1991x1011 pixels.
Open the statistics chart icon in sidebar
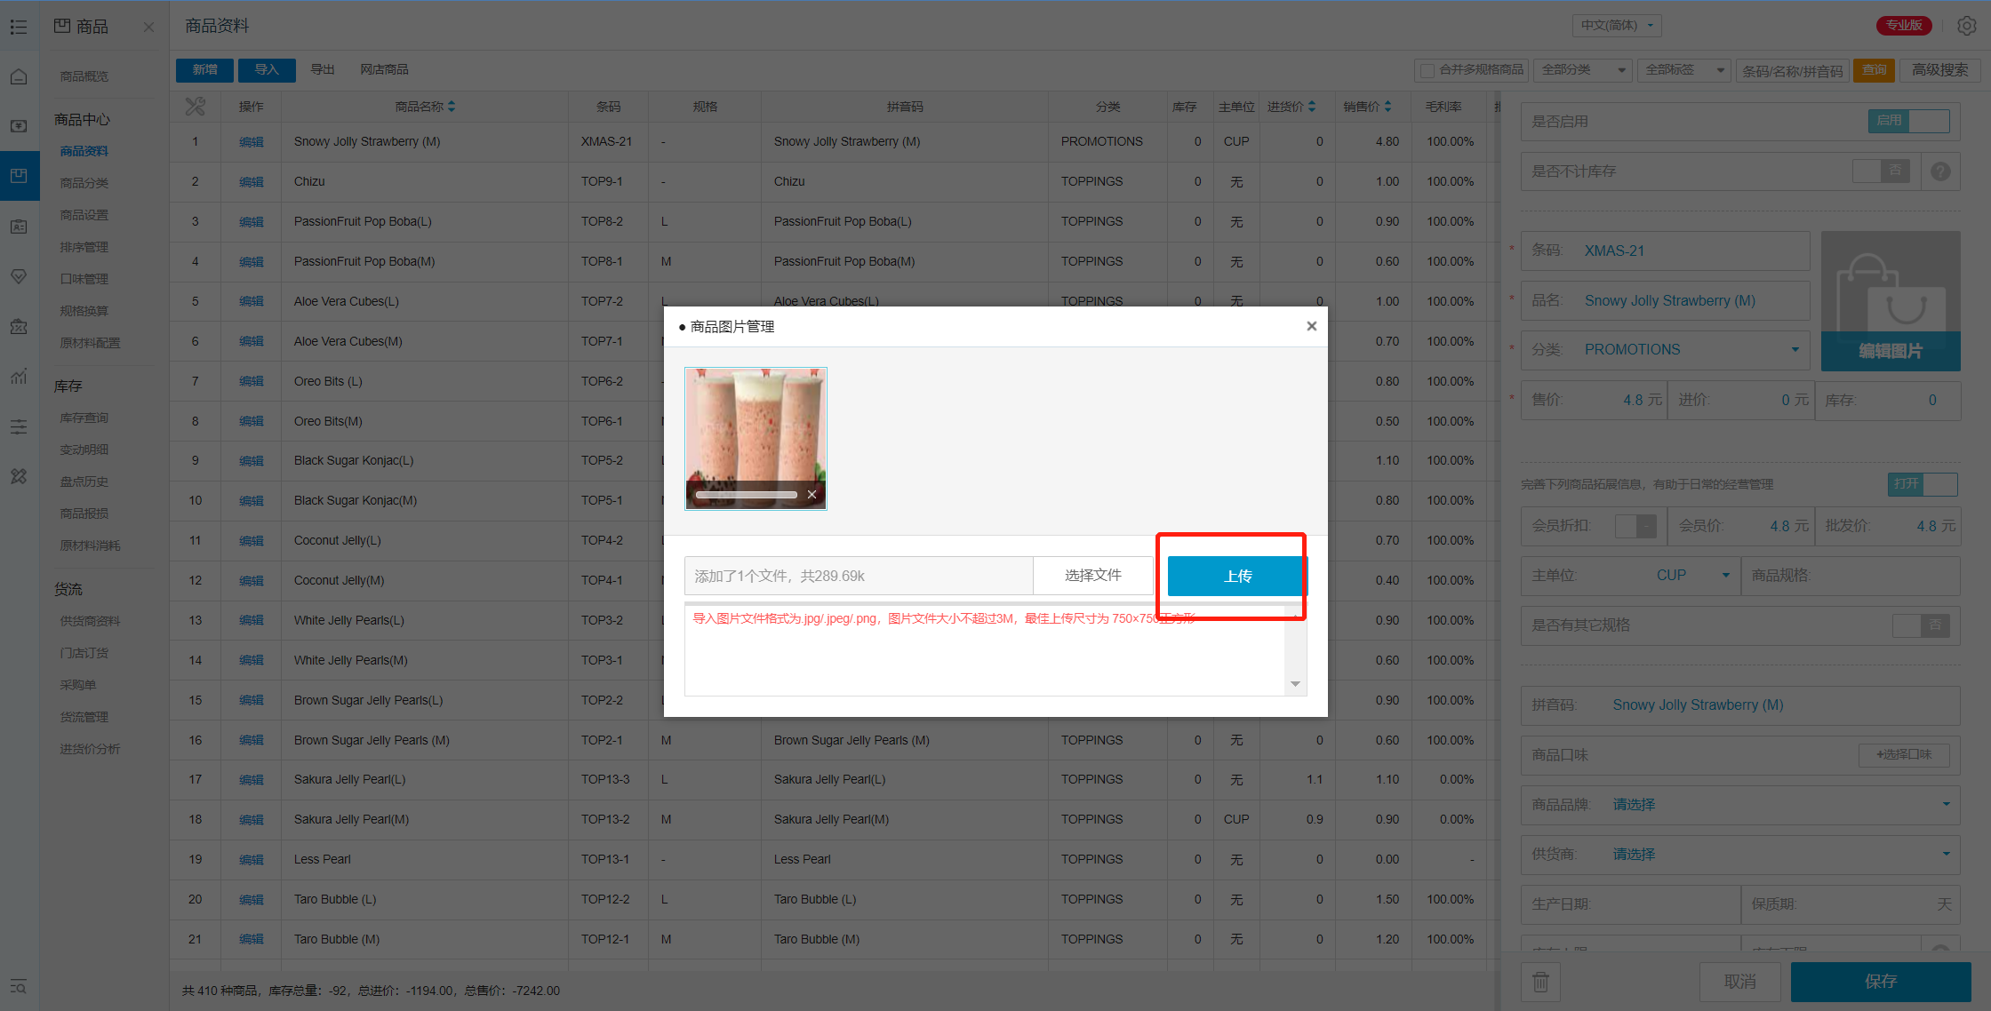[19, 377]
